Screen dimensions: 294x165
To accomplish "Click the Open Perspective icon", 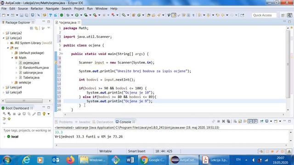I will [283, 15].
